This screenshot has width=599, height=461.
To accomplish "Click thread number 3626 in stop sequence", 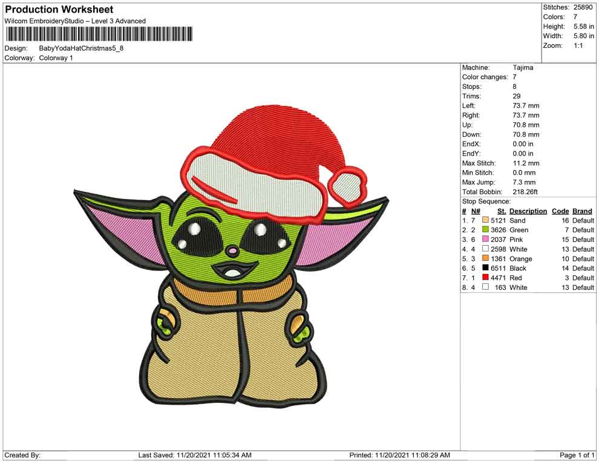I will pyautogui.click(x=498, y=230).
